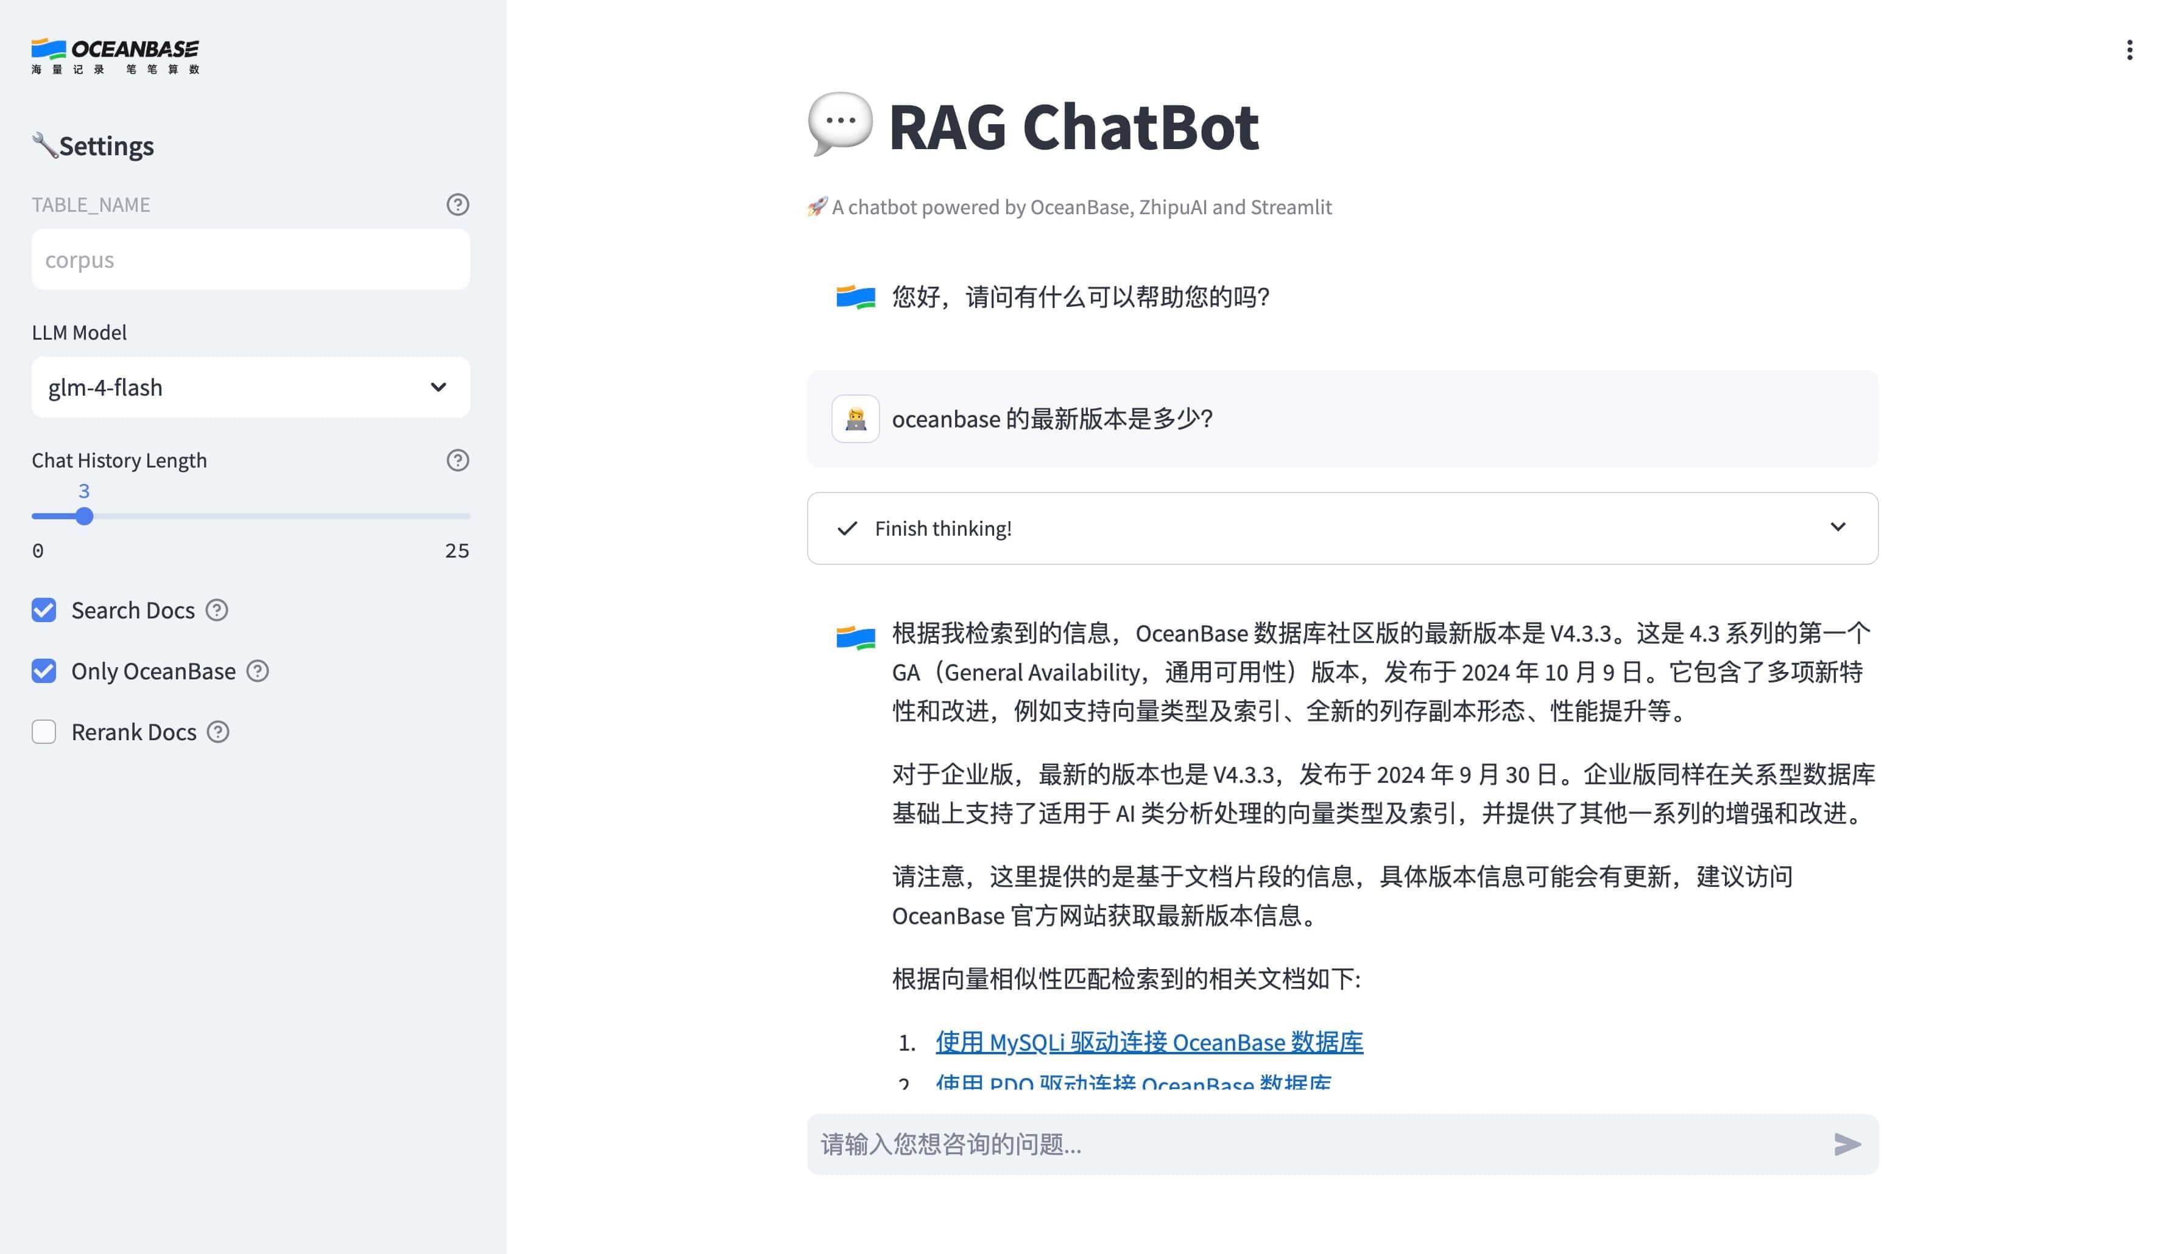The height and width of the screenshot is (1254, 2183).
Task: Uncheck the Search Docs checkbox
Action: [x=43, y=611]
